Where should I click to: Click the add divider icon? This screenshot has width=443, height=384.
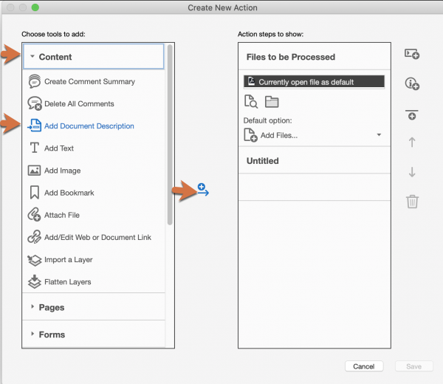pos(412,114)
